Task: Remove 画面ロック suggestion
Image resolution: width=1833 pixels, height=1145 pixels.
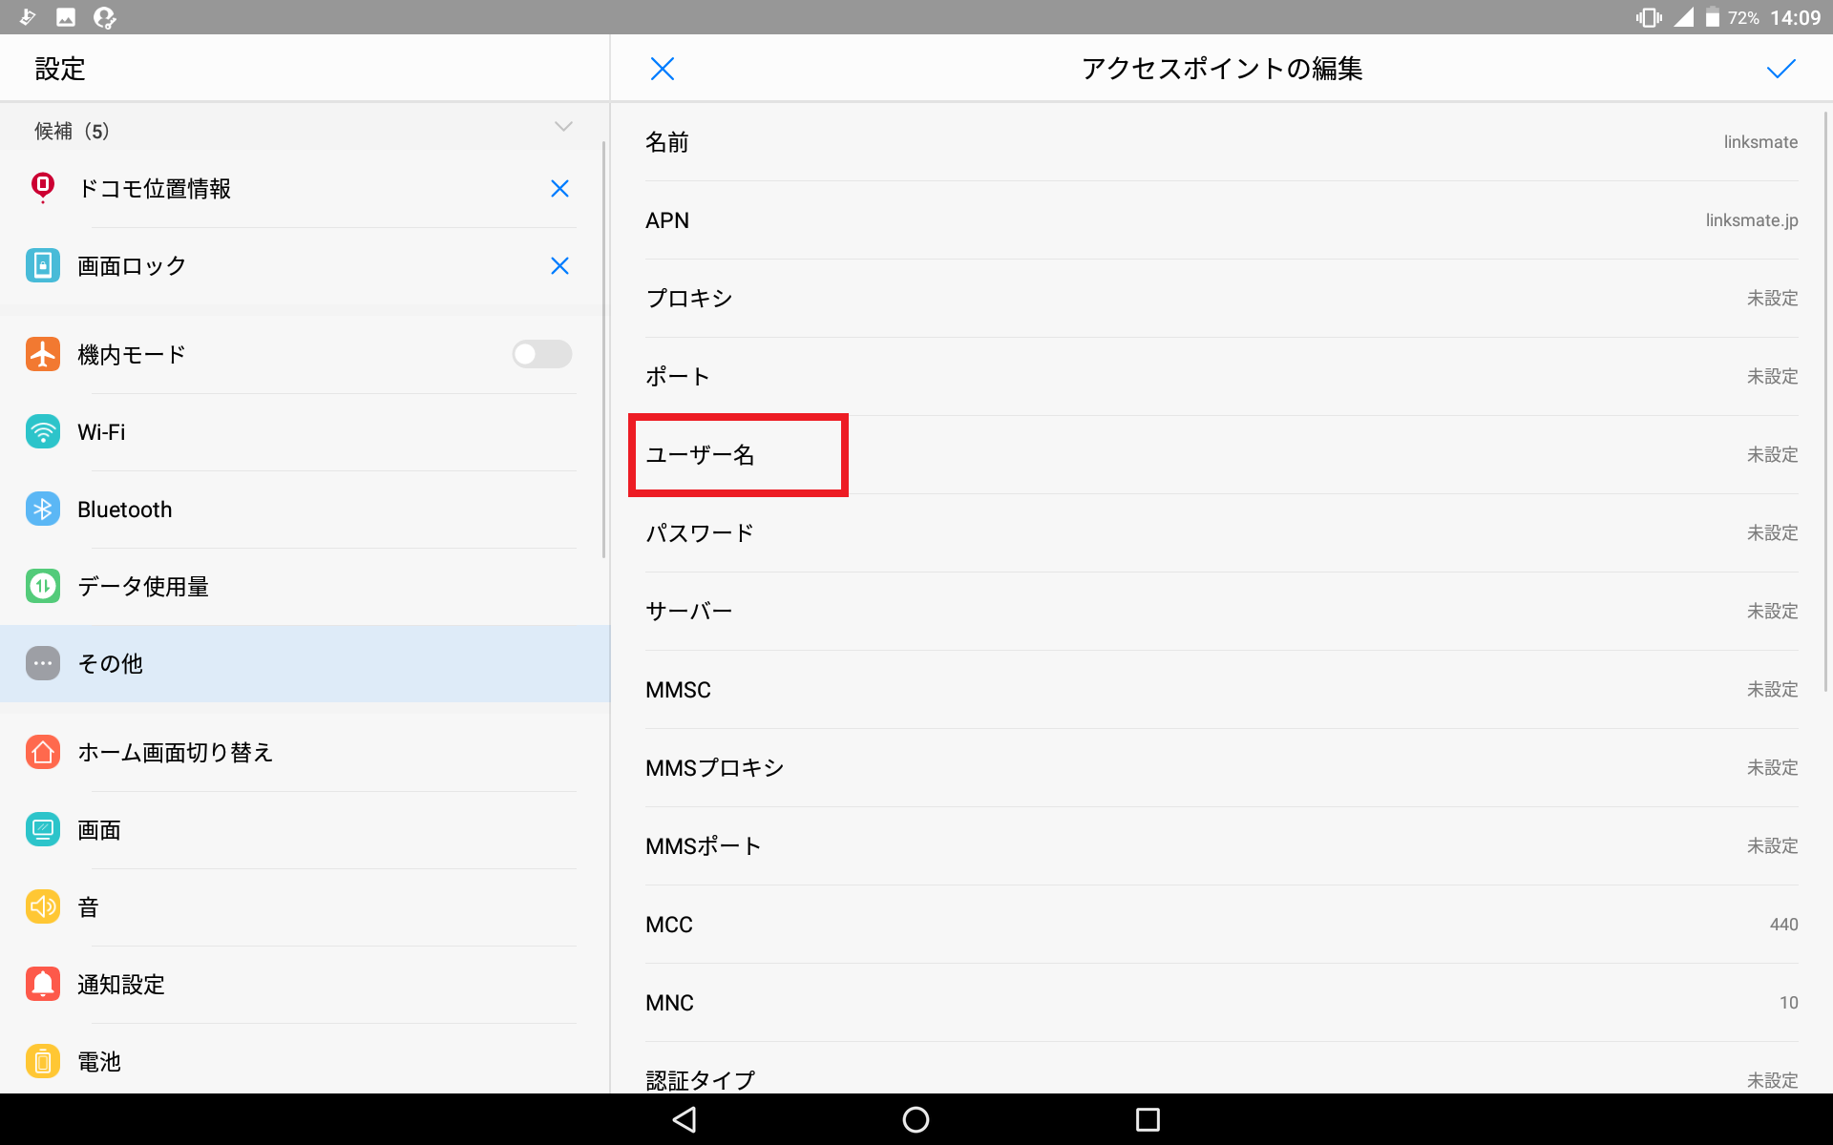Action: point(559,266)
